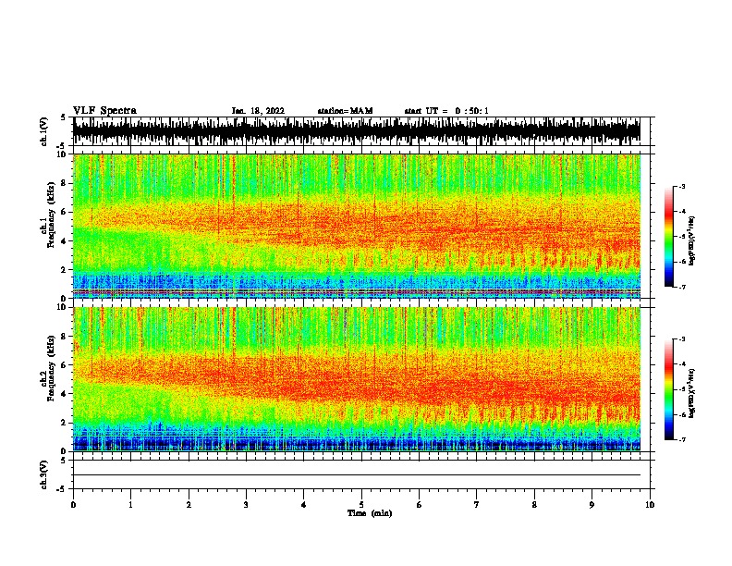Click the "5" tick on ch.1(V) axis

tap(63, 118)
